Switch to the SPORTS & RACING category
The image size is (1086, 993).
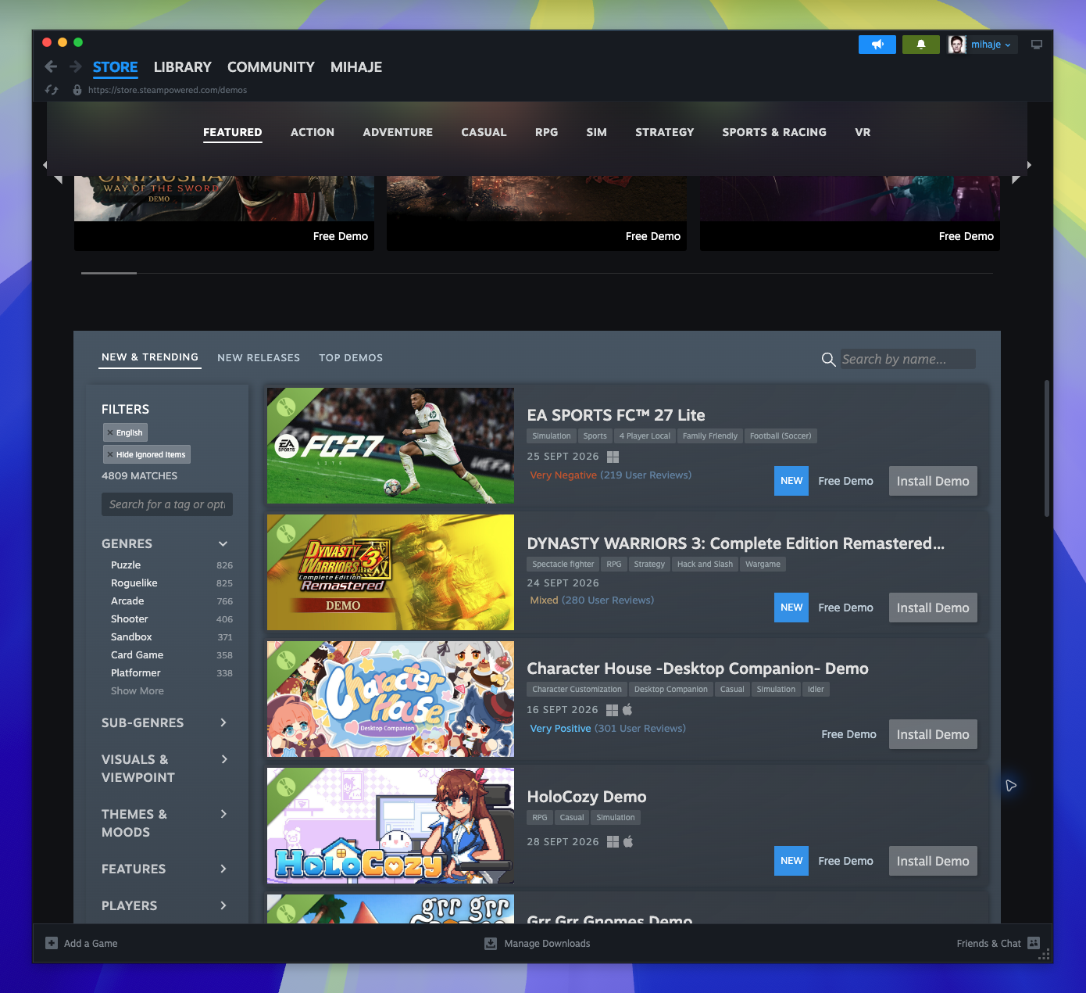pos(774,132)
